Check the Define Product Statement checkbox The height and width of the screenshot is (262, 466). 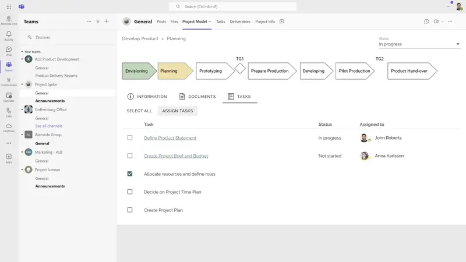pyautogui.click(x=130, y=138)
